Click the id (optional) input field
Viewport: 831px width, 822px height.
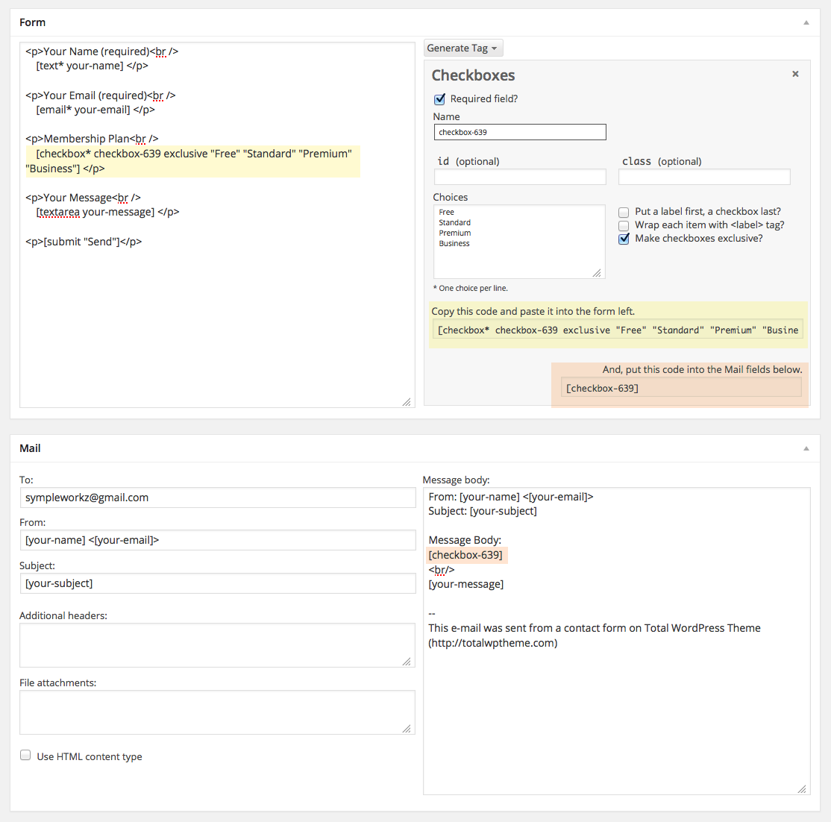click(520, 177)
